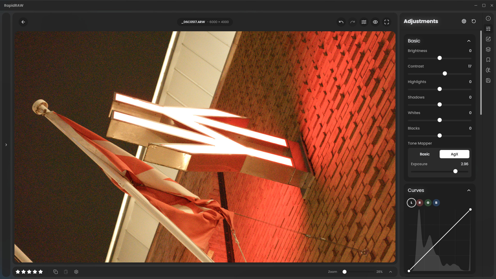496x279 pixels.
Task: Switch the tone mapper to Basic
Action: (x=424, y=154)
